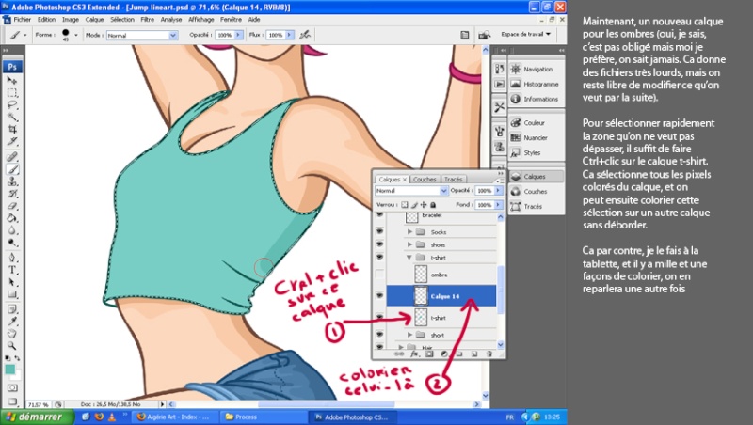Viewport: 753px width, 425px height.
Task: Toggle lock image pixels
Action: [x=414, y=205]
